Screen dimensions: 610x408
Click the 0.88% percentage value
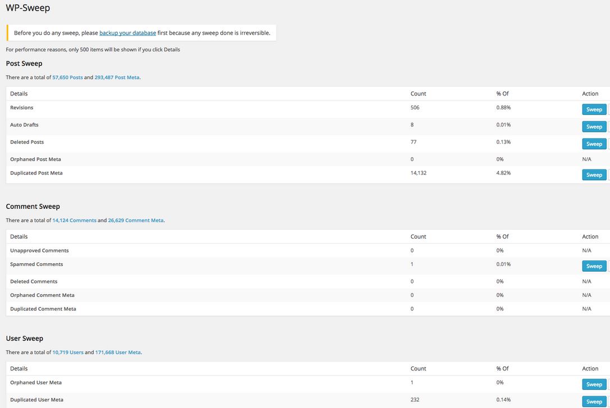[x=503, y=108]
